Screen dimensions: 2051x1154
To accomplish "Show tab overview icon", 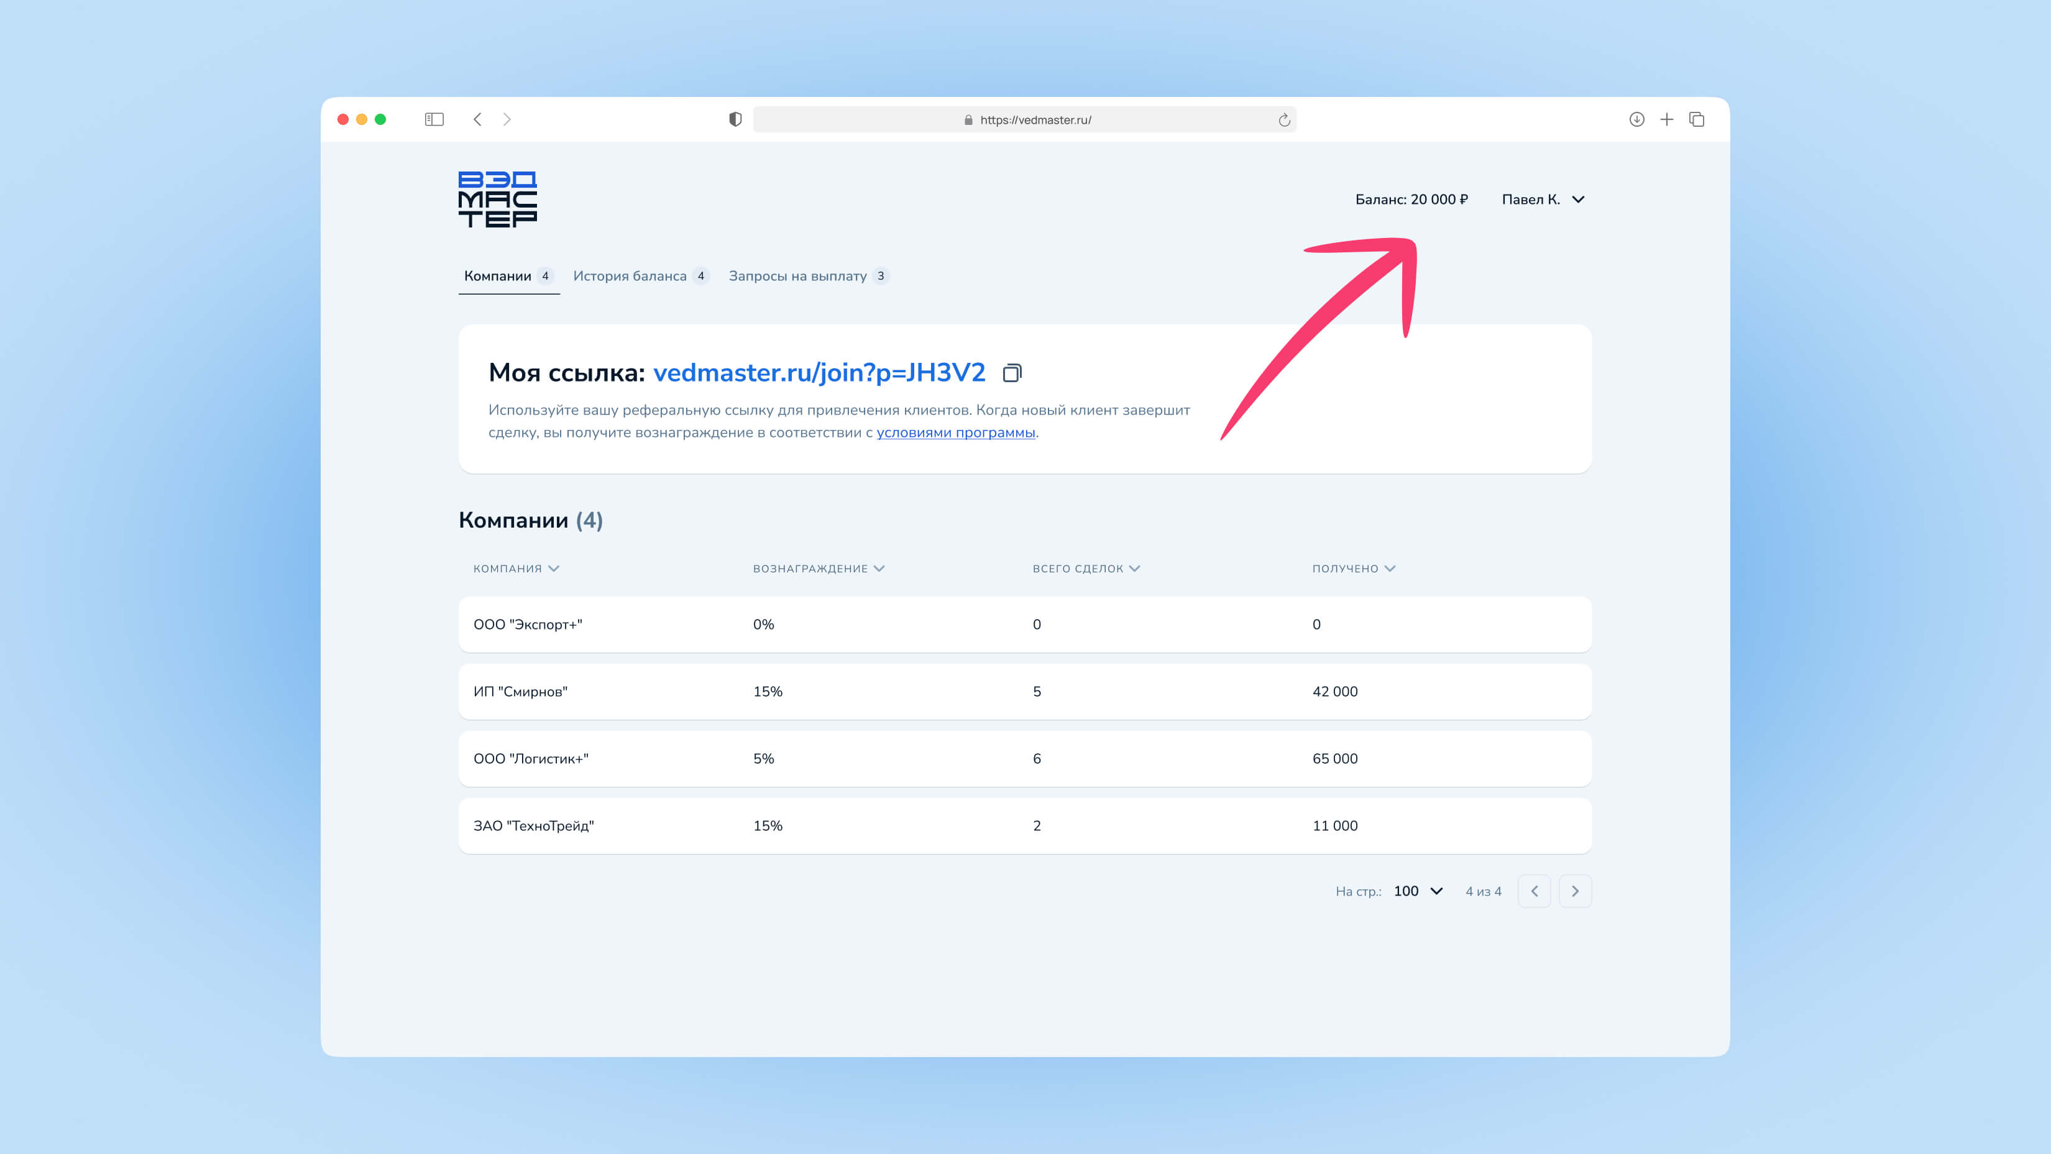I will click(1697, 119).
